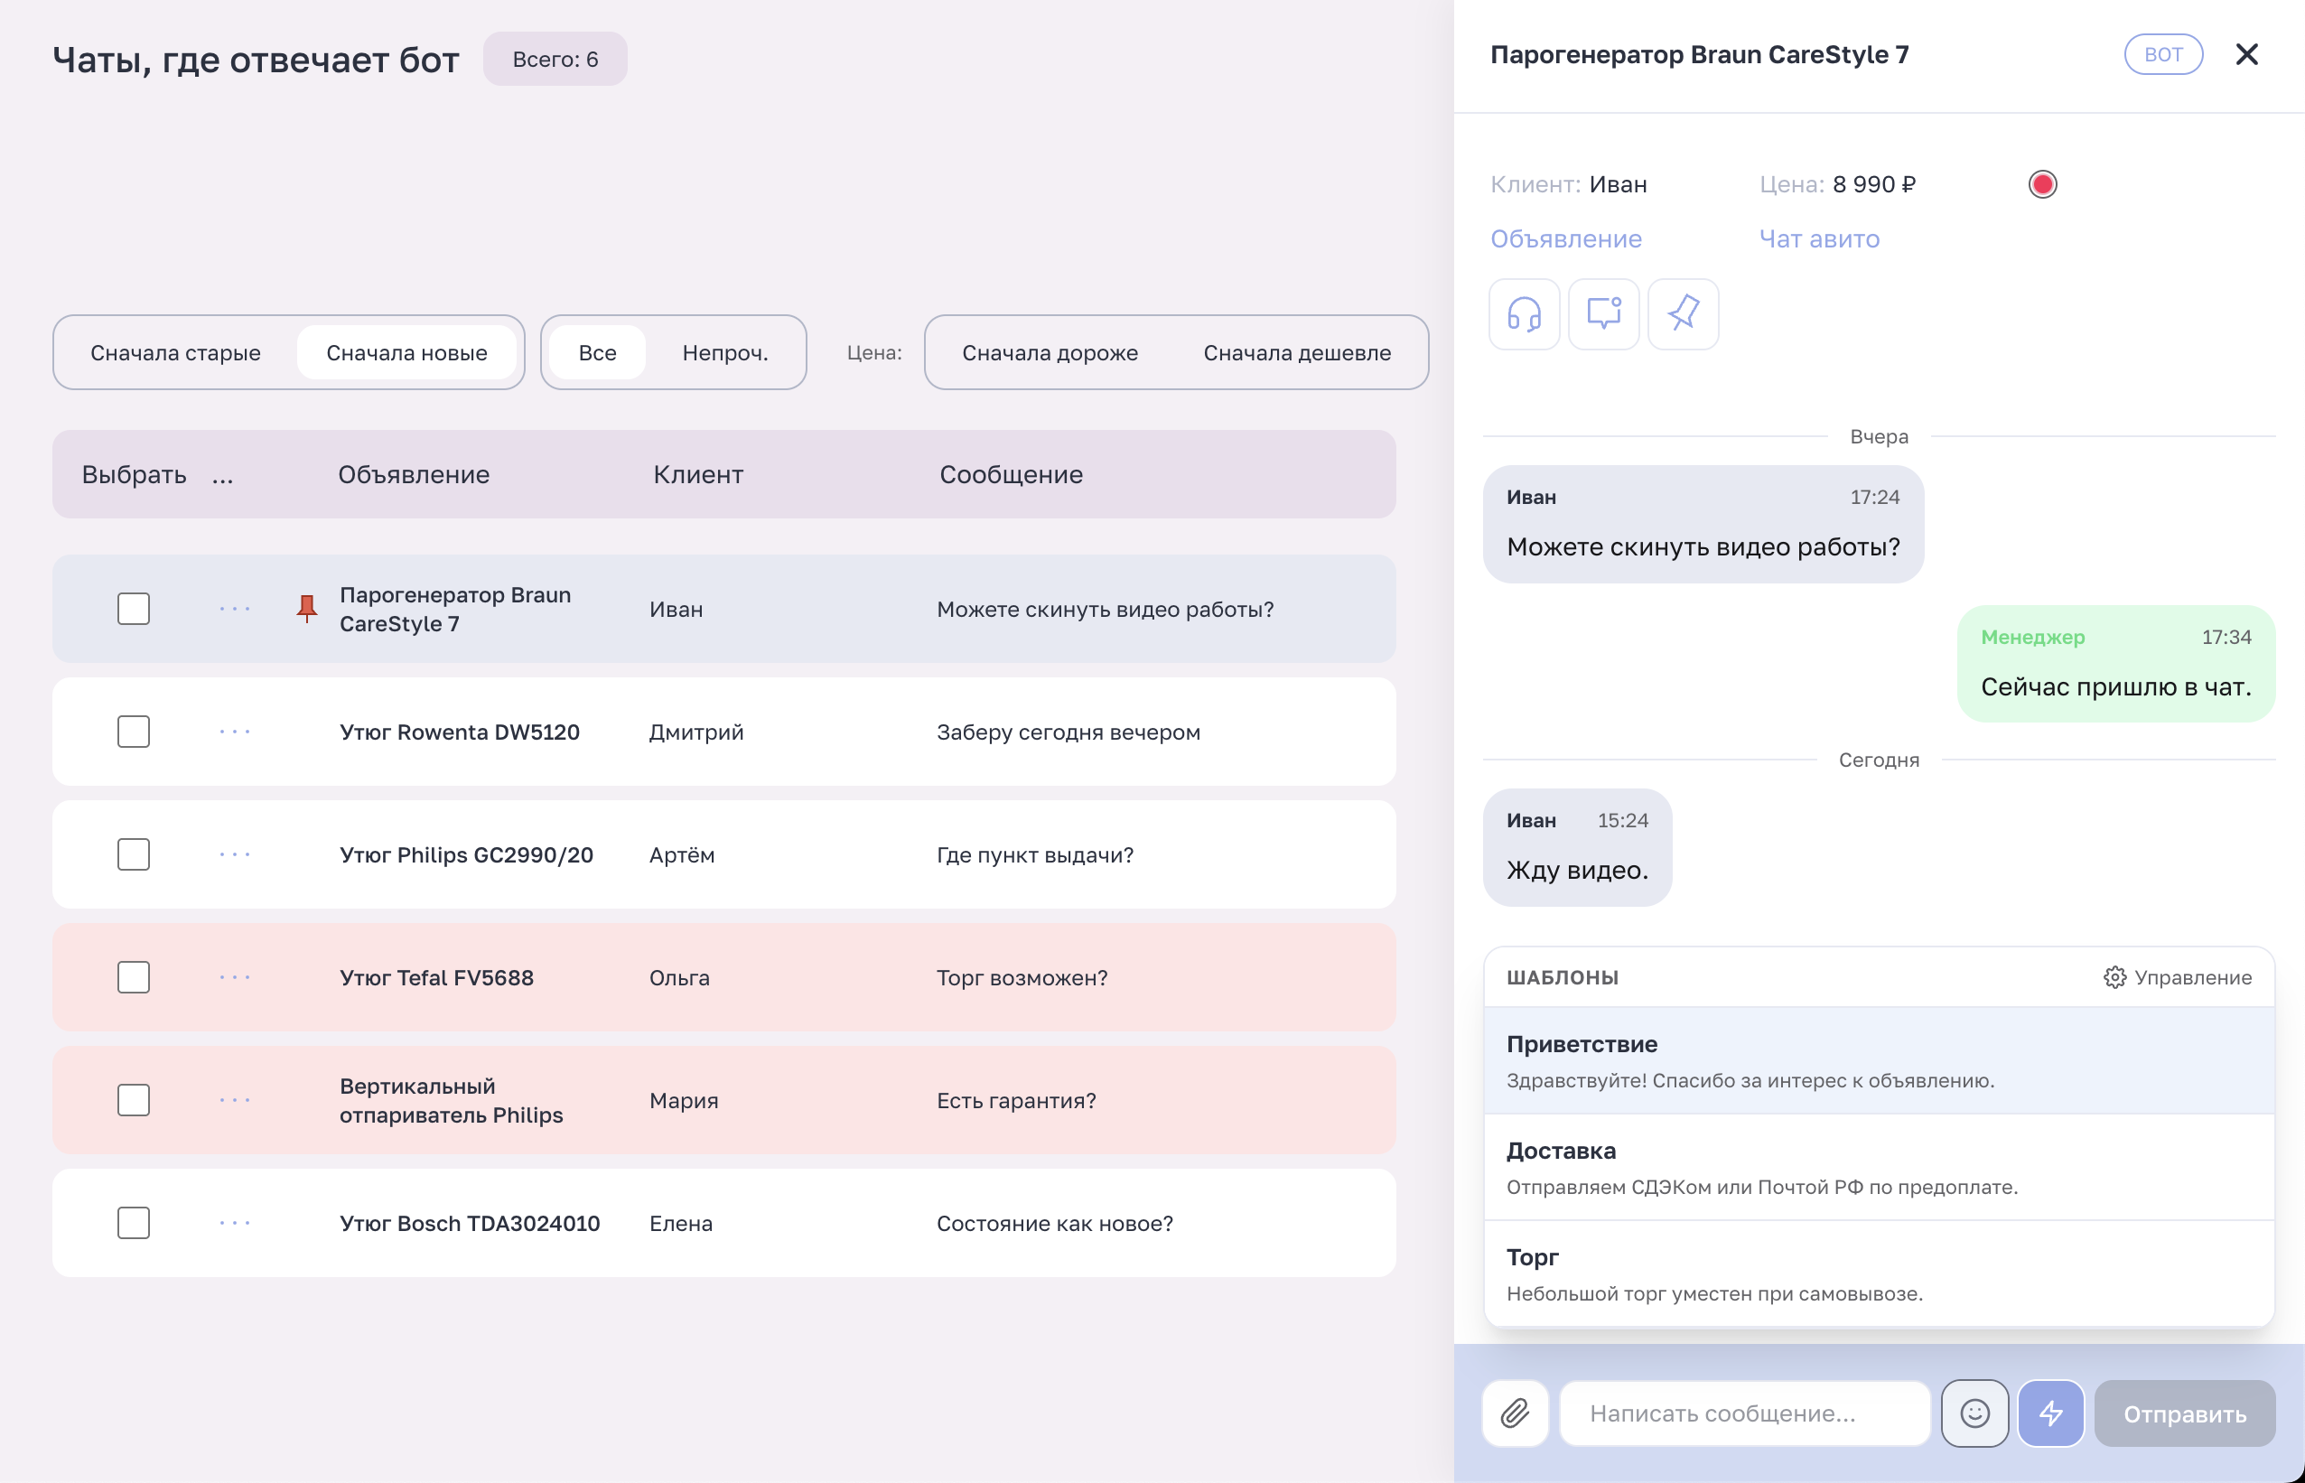This screenshot has width=2305, height=1483.
Task: Open the Чат авито link
Action: [1819, 238]
